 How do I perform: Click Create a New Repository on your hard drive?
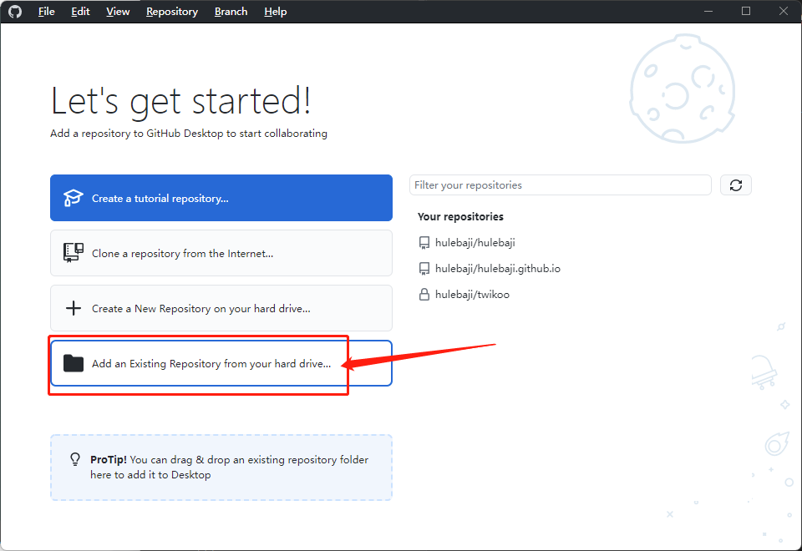tap(221, 308)
